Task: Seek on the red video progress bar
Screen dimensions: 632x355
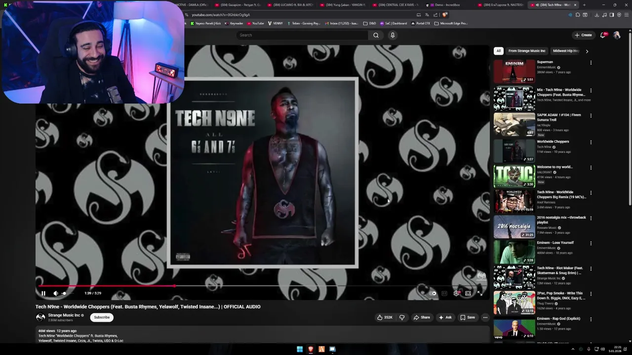Action: (x=262, y=285)
